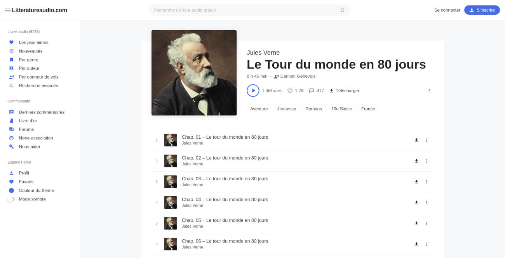
Task: Open narrator Damien Genevois link
Action: (298, 76)
